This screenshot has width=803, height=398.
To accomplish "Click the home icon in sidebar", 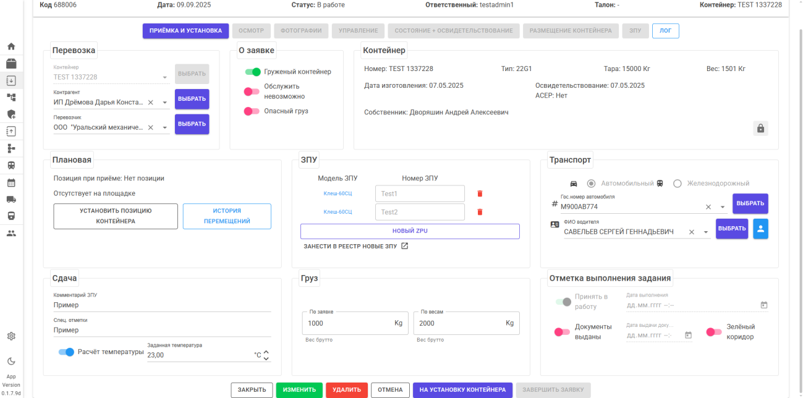I will 11,46.
